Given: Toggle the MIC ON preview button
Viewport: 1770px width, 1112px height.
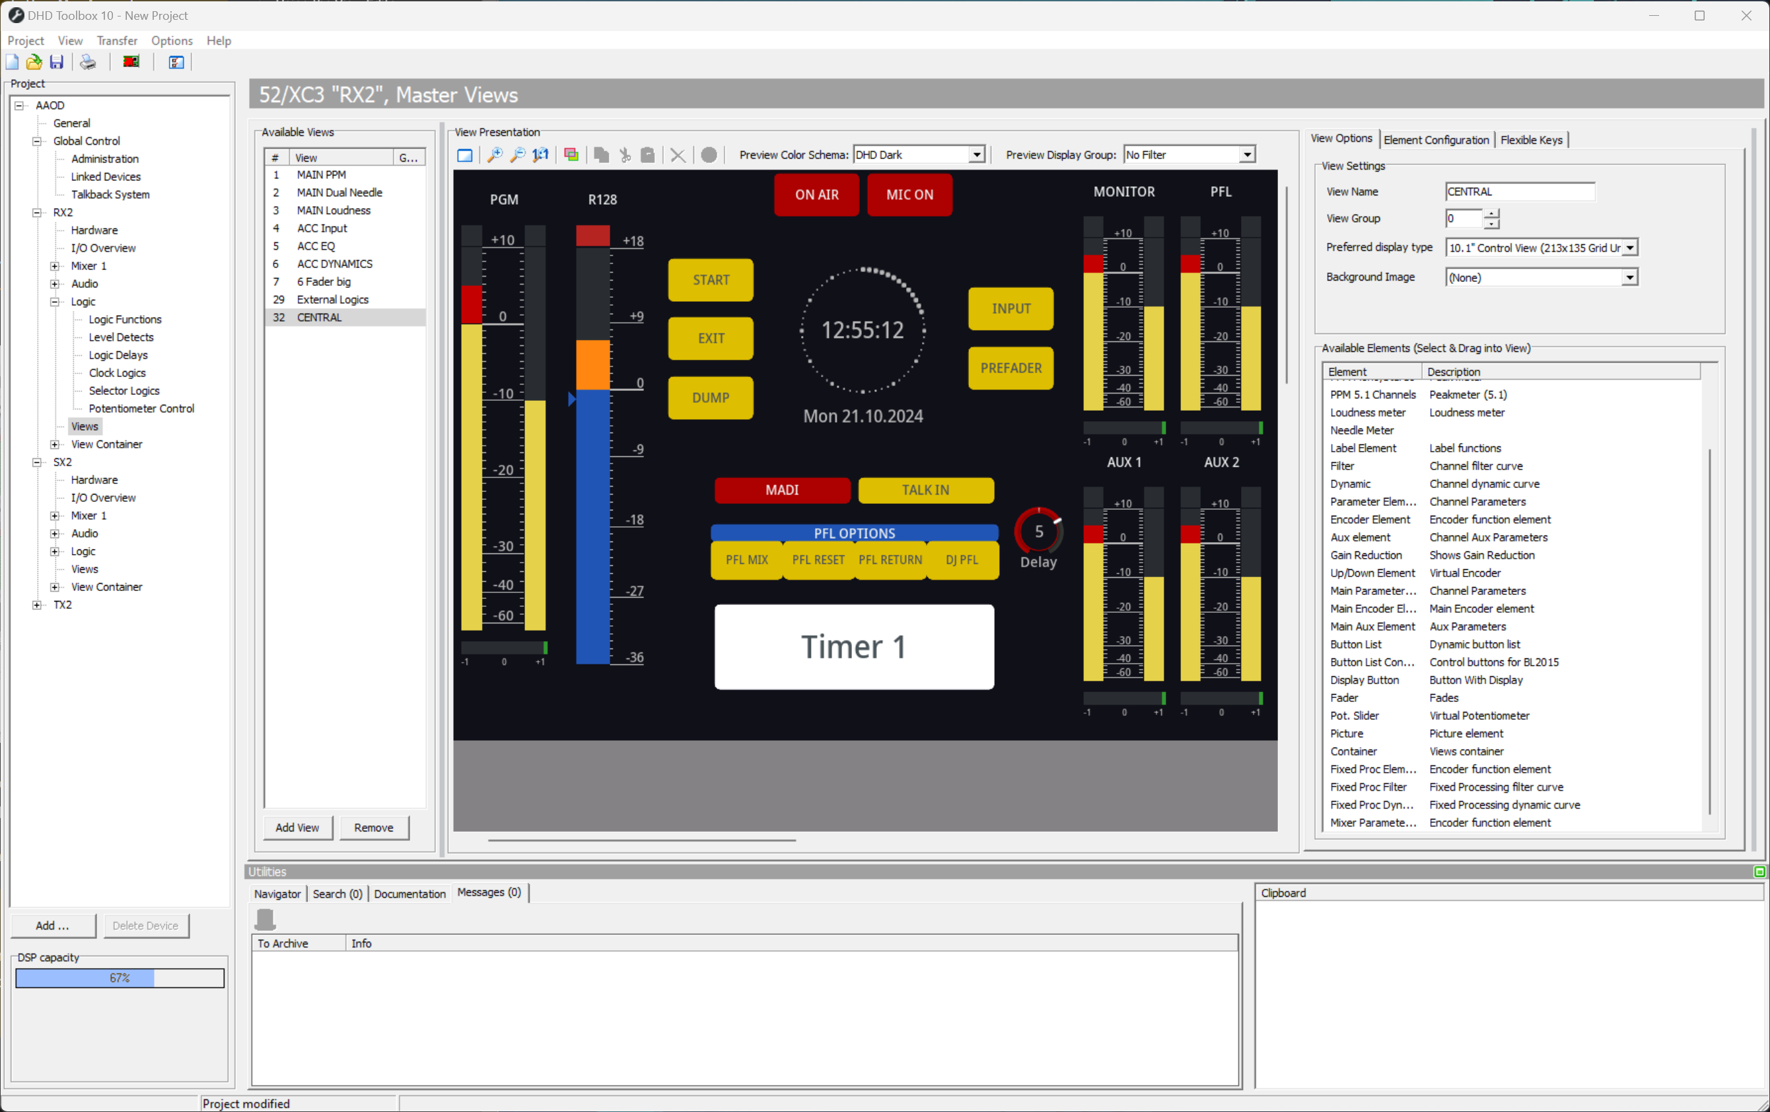Looking at the screenshot, I should pyautogui.click(x=909, y=195).
